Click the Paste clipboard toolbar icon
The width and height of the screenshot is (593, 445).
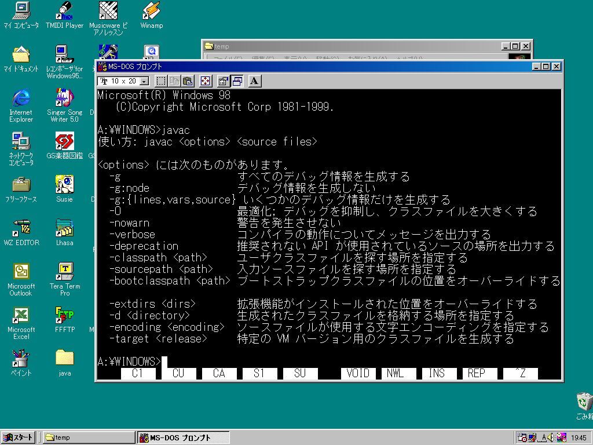click(x=188, y=81)
